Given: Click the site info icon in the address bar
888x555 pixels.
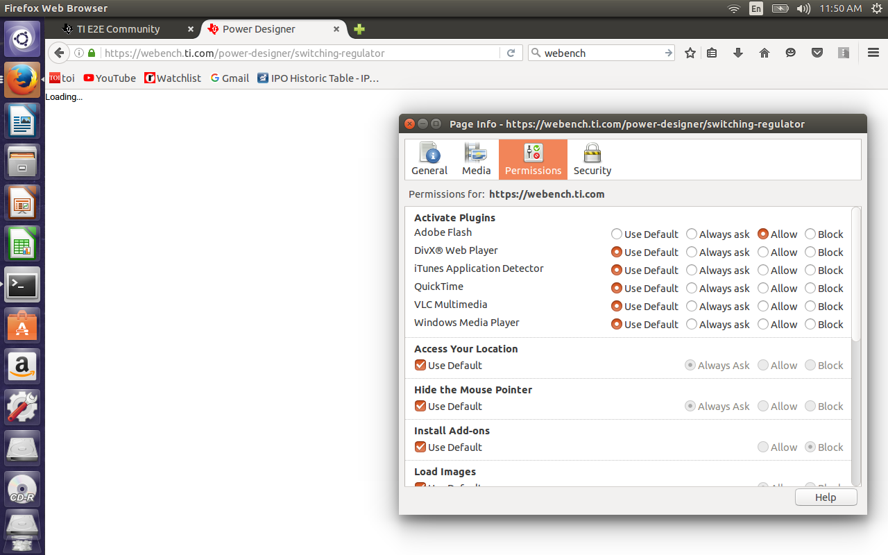Looking at the screenshot, I should click(79, 53).
